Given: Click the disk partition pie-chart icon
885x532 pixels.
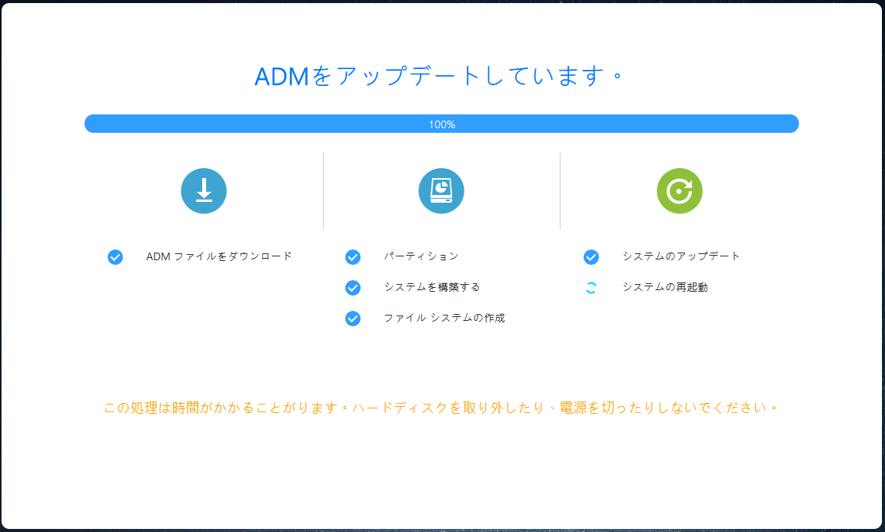Looking at the screenshot, I should tap(441, 191).
